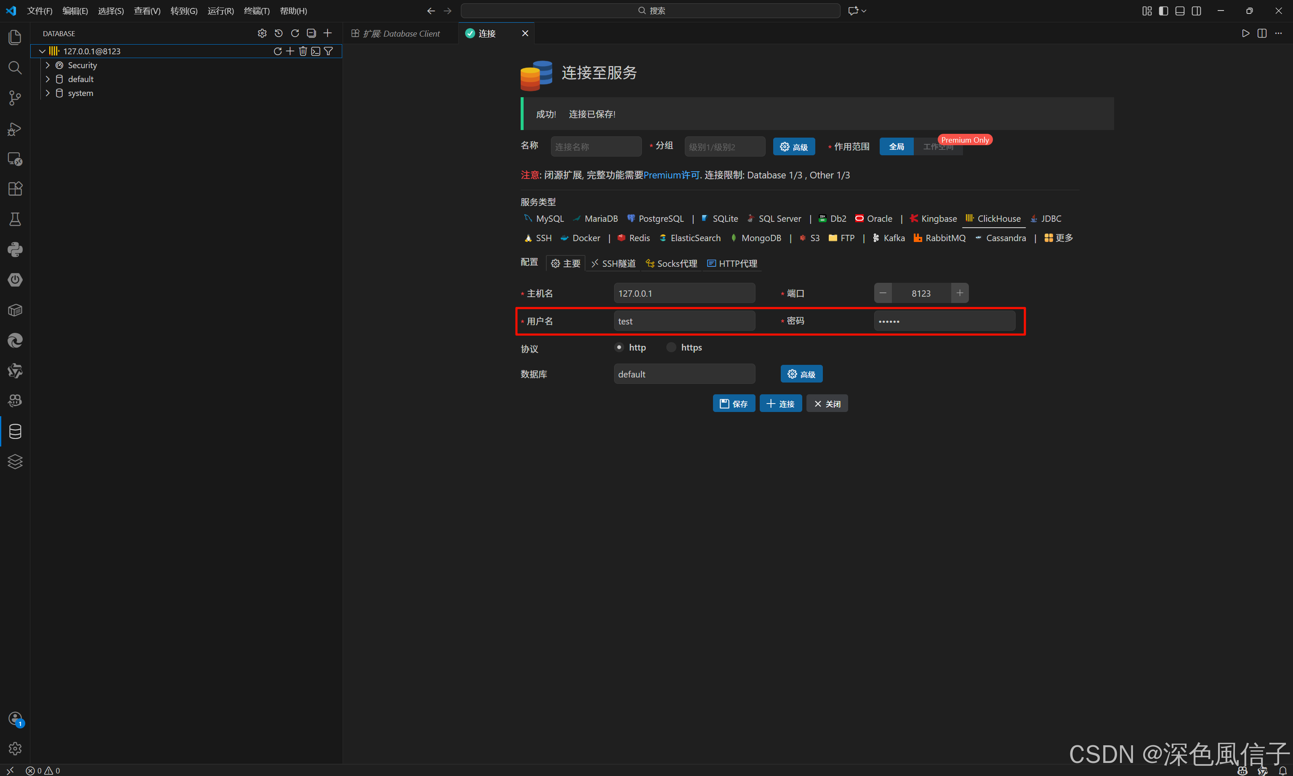Open the Premium许可 link
This screenshot has height=776, width=1293.
tap(671, 175)
